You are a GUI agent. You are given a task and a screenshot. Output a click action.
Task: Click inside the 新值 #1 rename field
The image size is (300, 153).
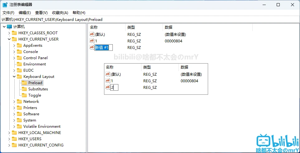tap(103, 47)
